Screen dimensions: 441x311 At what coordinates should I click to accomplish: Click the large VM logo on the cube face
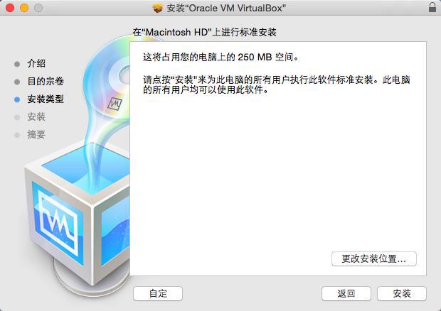click(x=58, y=222)
